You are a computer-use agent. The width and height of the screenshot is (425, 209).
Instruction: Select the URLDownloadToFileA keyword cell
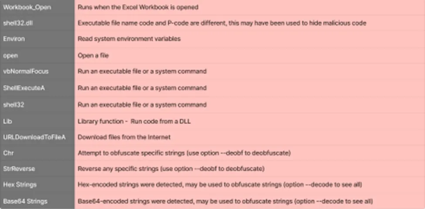(37, 137)
